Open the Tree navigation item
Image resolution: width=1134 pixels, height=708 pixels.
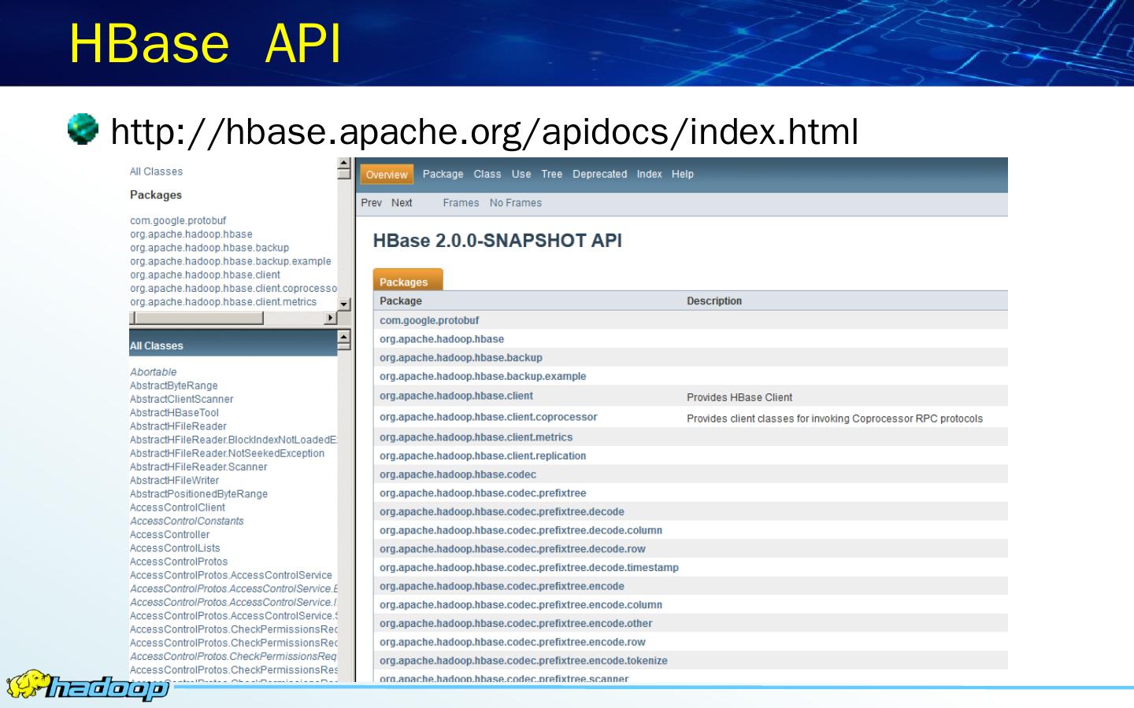pyautogui.click(x=551, y=174)
